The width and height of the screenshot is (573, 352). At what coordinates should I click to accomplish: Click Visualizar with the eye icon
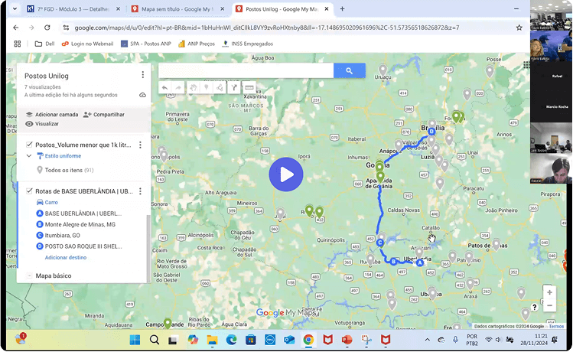[42, 124]
